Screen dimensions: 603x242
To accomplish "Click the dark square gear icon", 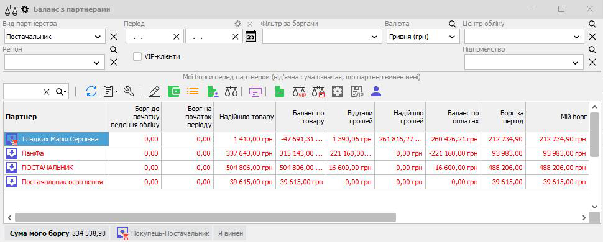I will tap(338, 91).
